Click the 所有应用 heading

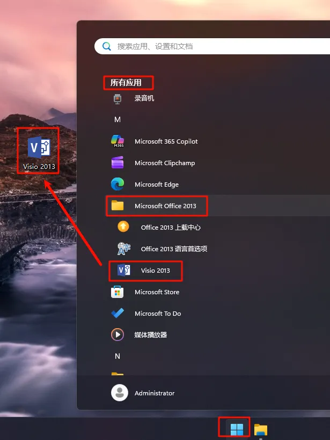pyautogui.click(x=126, y=82)
